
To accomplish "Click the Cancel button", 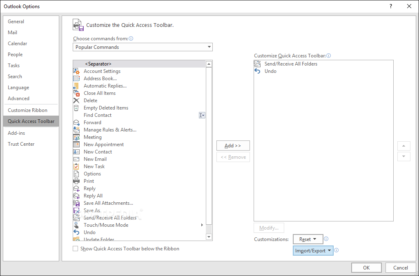I will [401, 268].
